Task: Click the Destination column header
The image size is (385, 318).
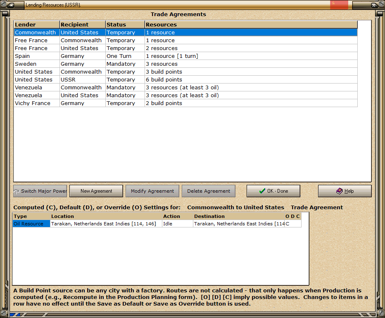Action: click(x=239, y=216)
